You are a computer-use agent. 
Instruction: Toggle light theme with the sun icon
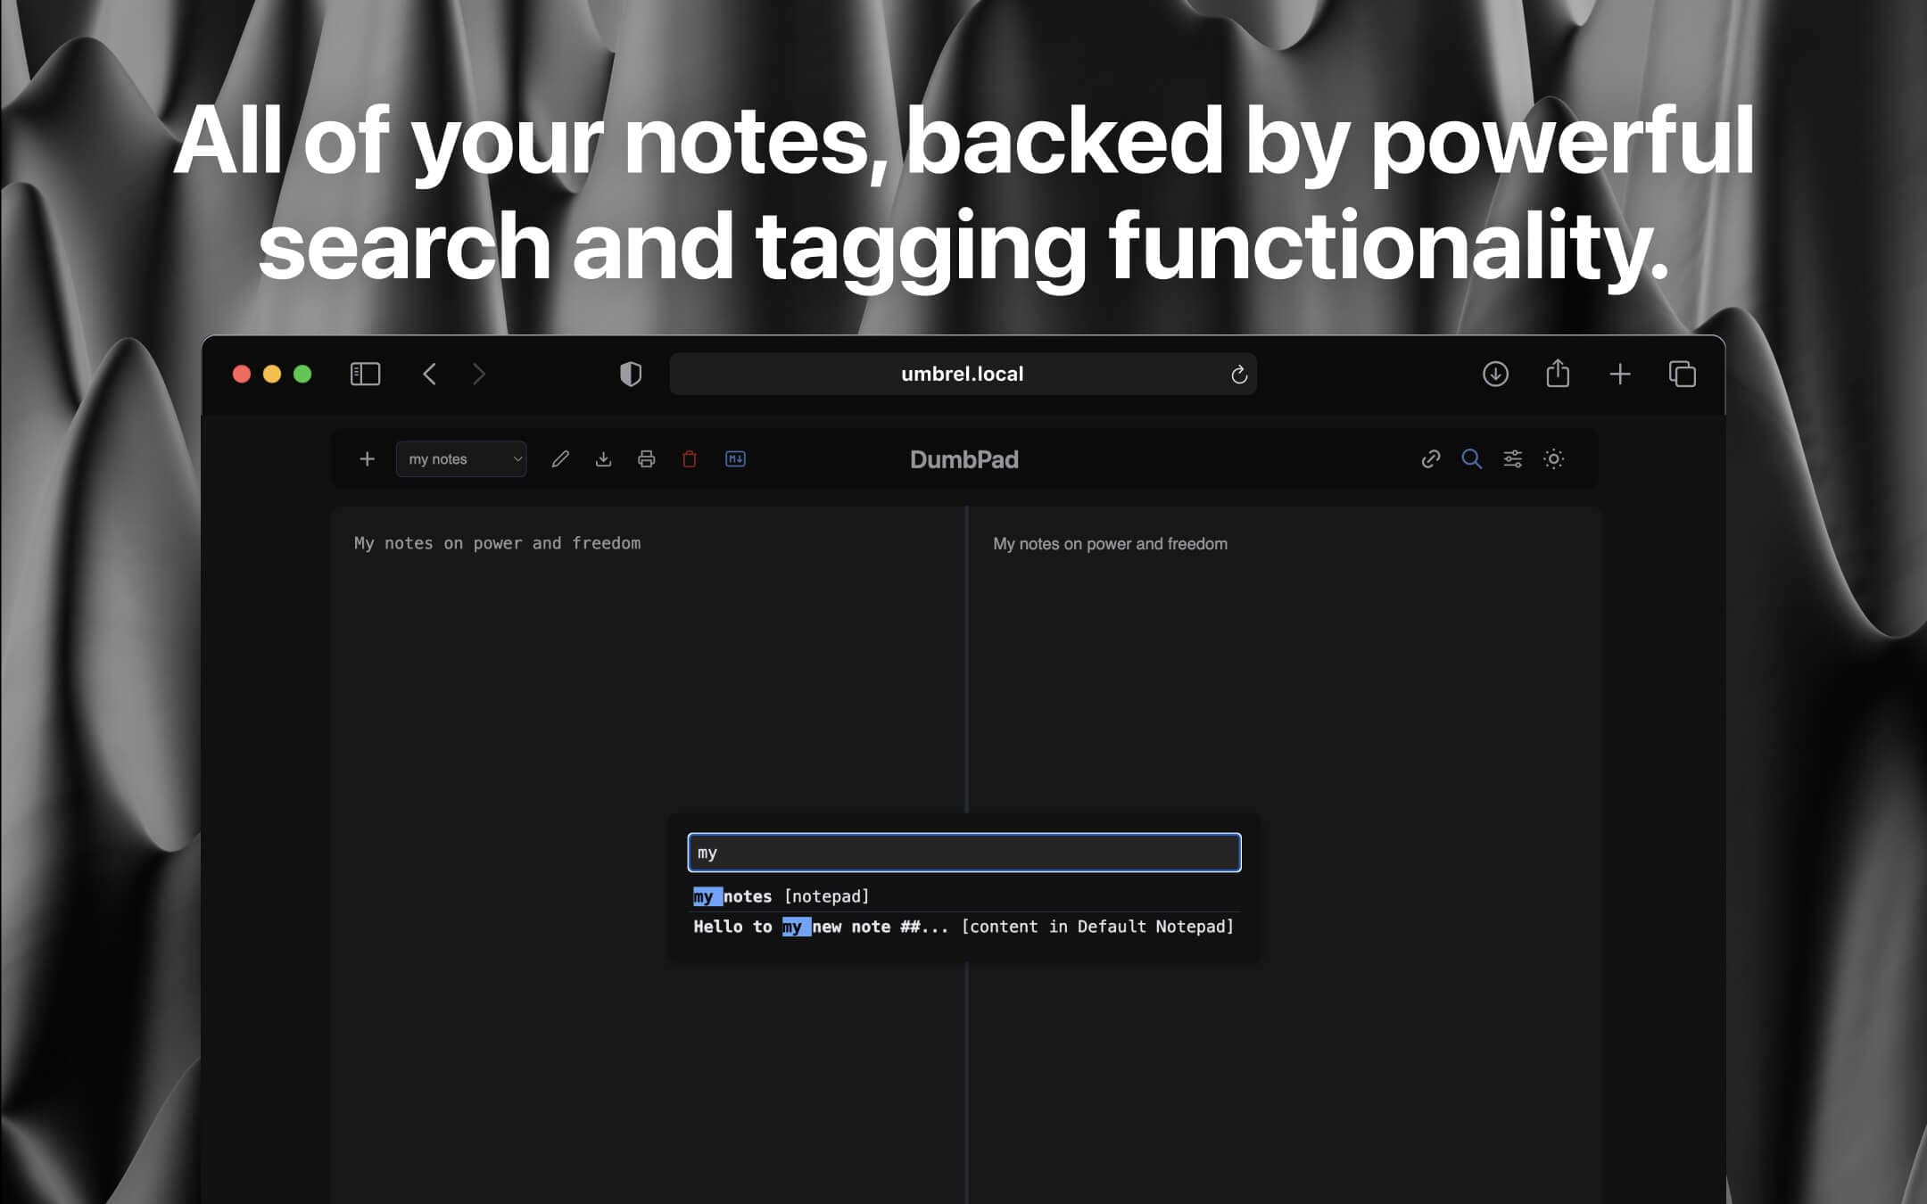coord(1554,458)
